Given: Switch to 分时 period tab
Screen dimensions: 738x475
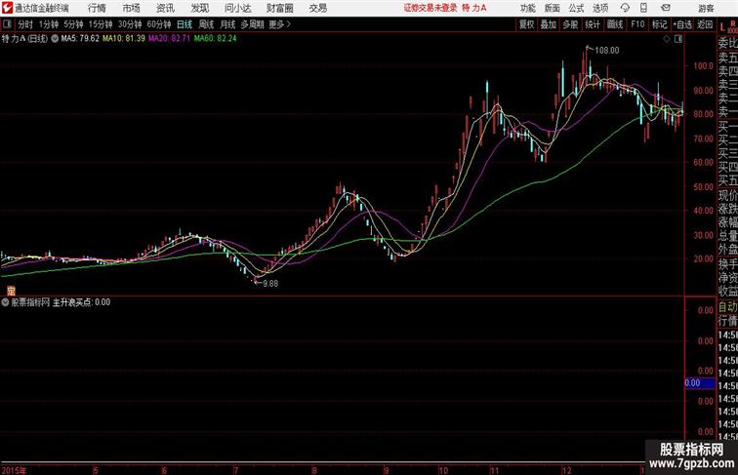Looking at the screenshot, I should pos(25,24).
